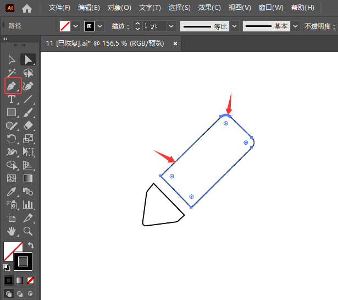Select the Mesh tool
The image size is (338, 300).
pos(12,178)
